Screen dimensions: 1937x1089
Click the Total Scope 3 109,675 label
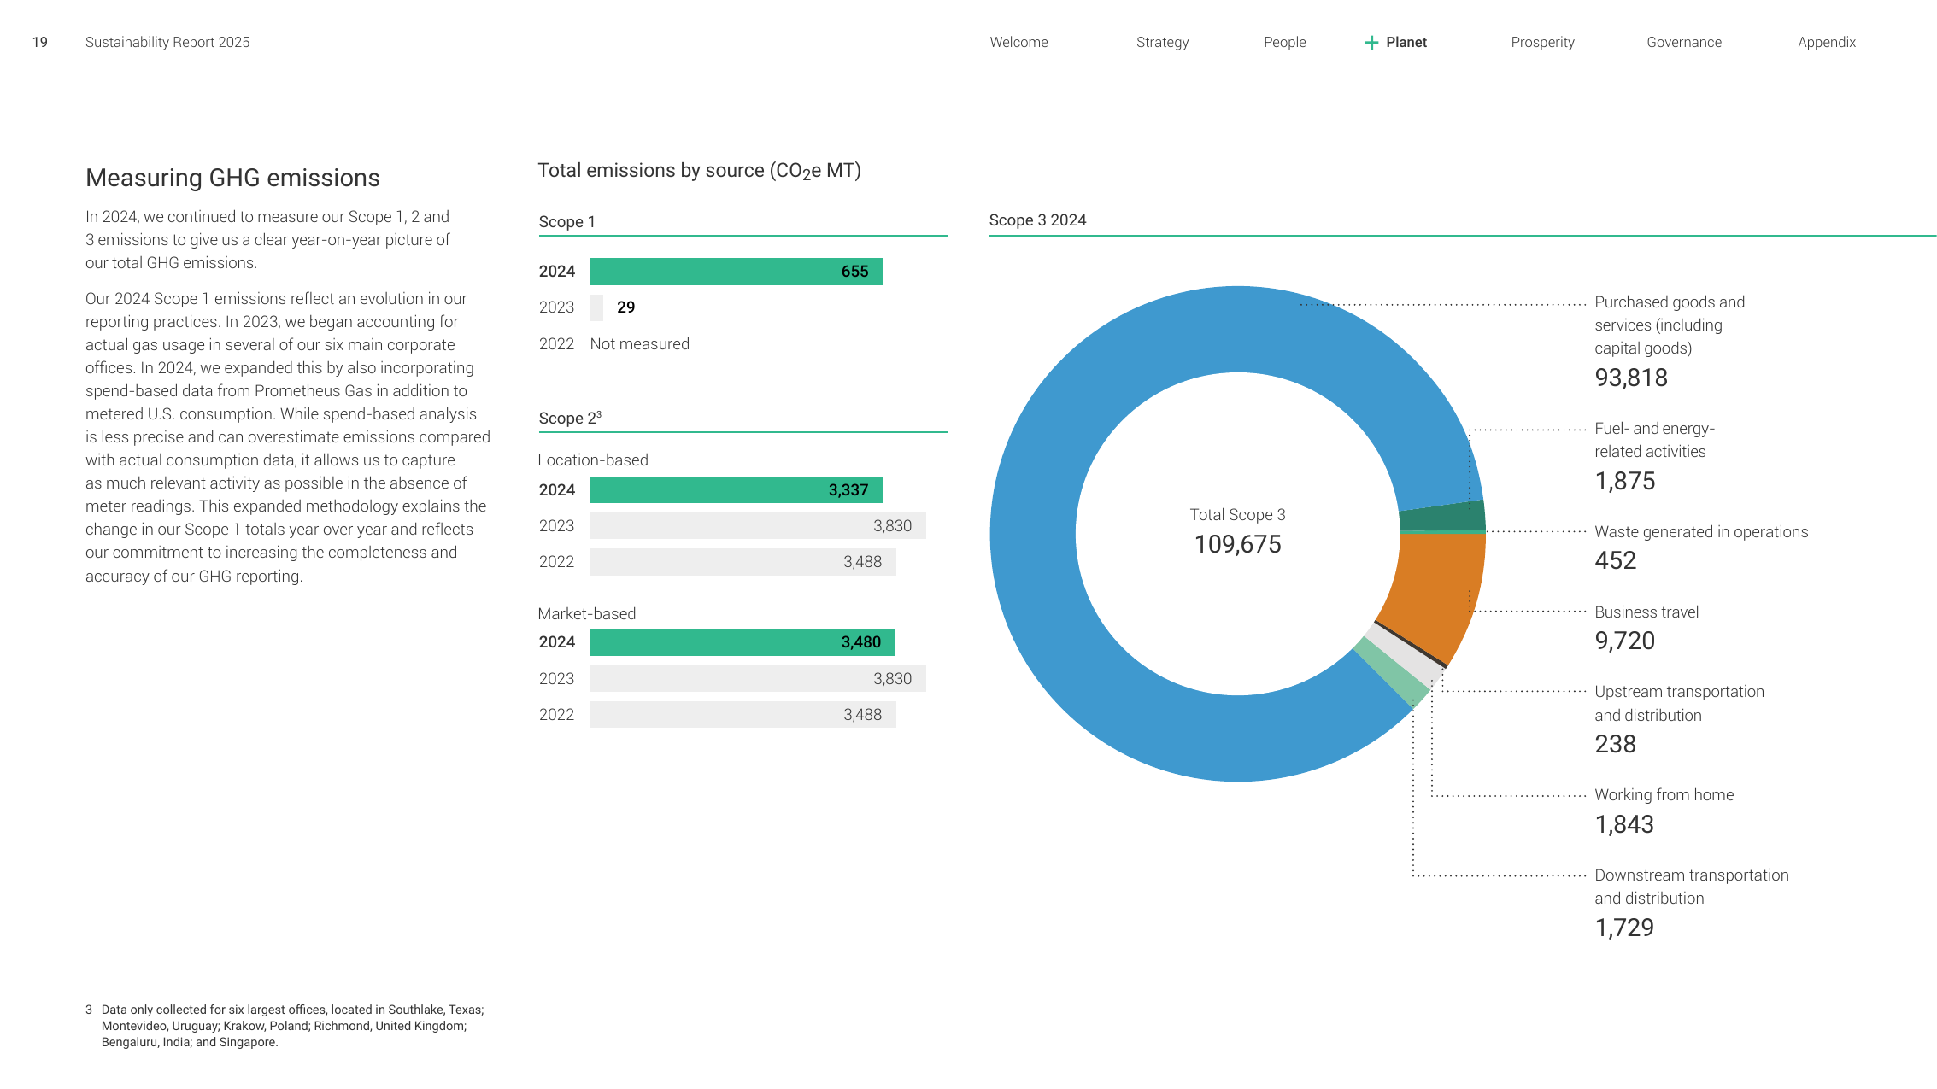click(x=1237, y=531)
